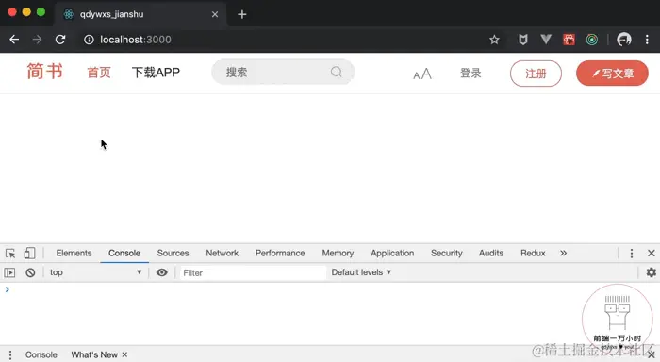
Task: Clear the console output
Action: pos(30,272)
